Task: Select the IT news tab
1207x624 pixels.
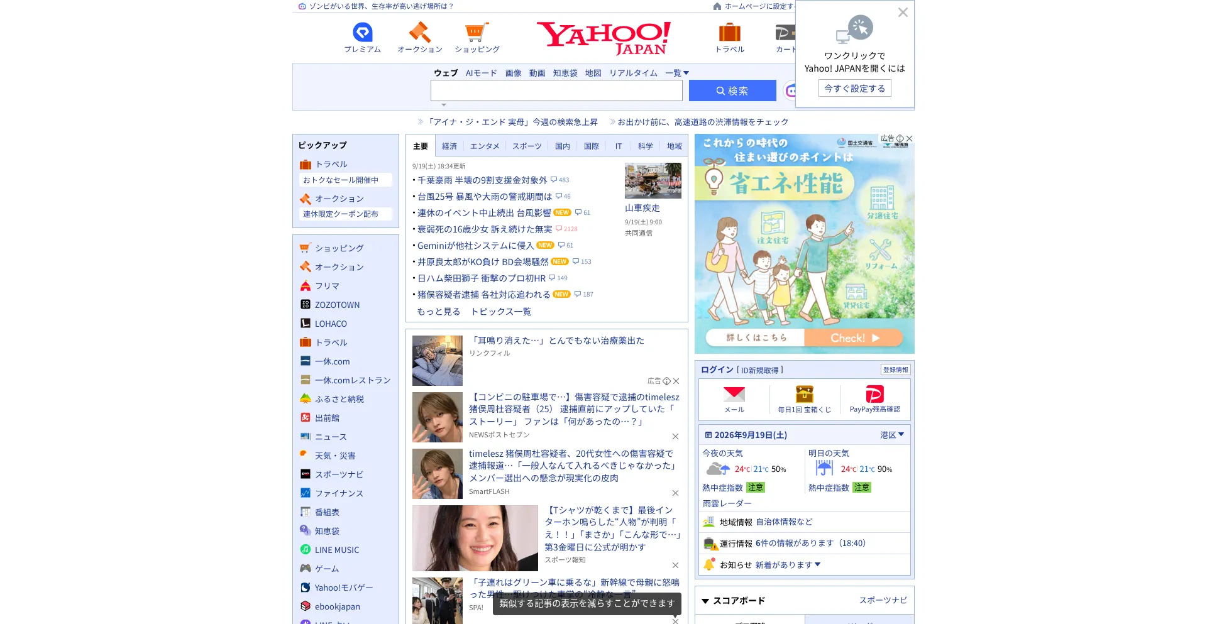Action: [619, 146]
